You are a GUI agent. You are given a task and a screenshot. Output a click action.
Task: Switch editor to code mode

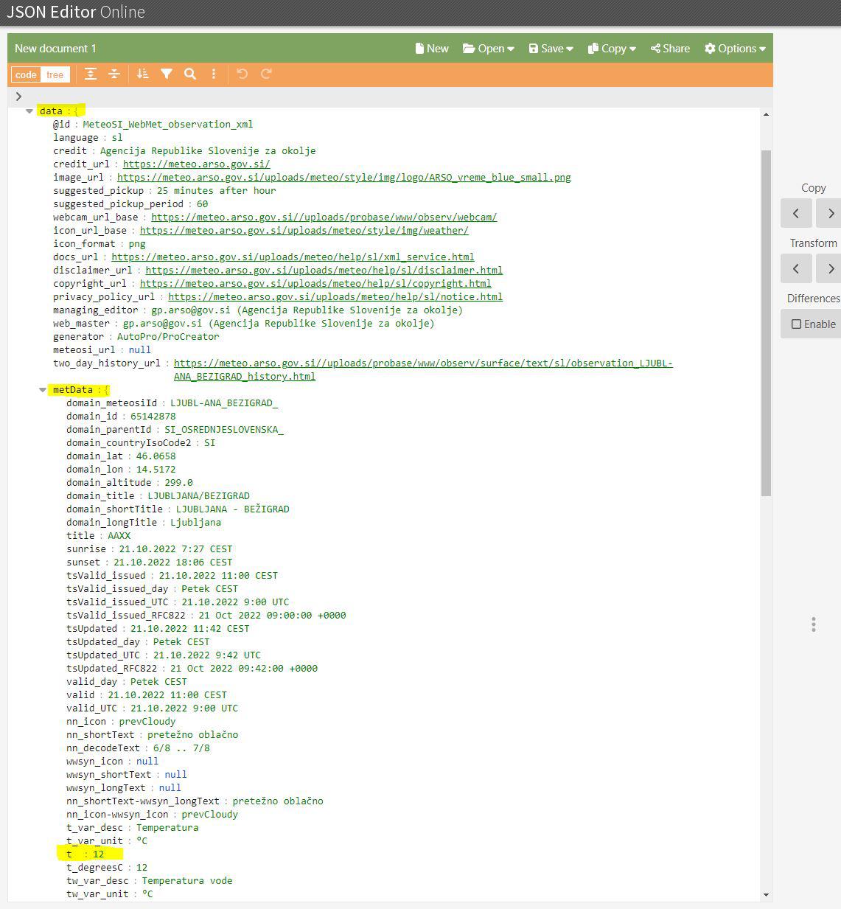coord(26,74)
